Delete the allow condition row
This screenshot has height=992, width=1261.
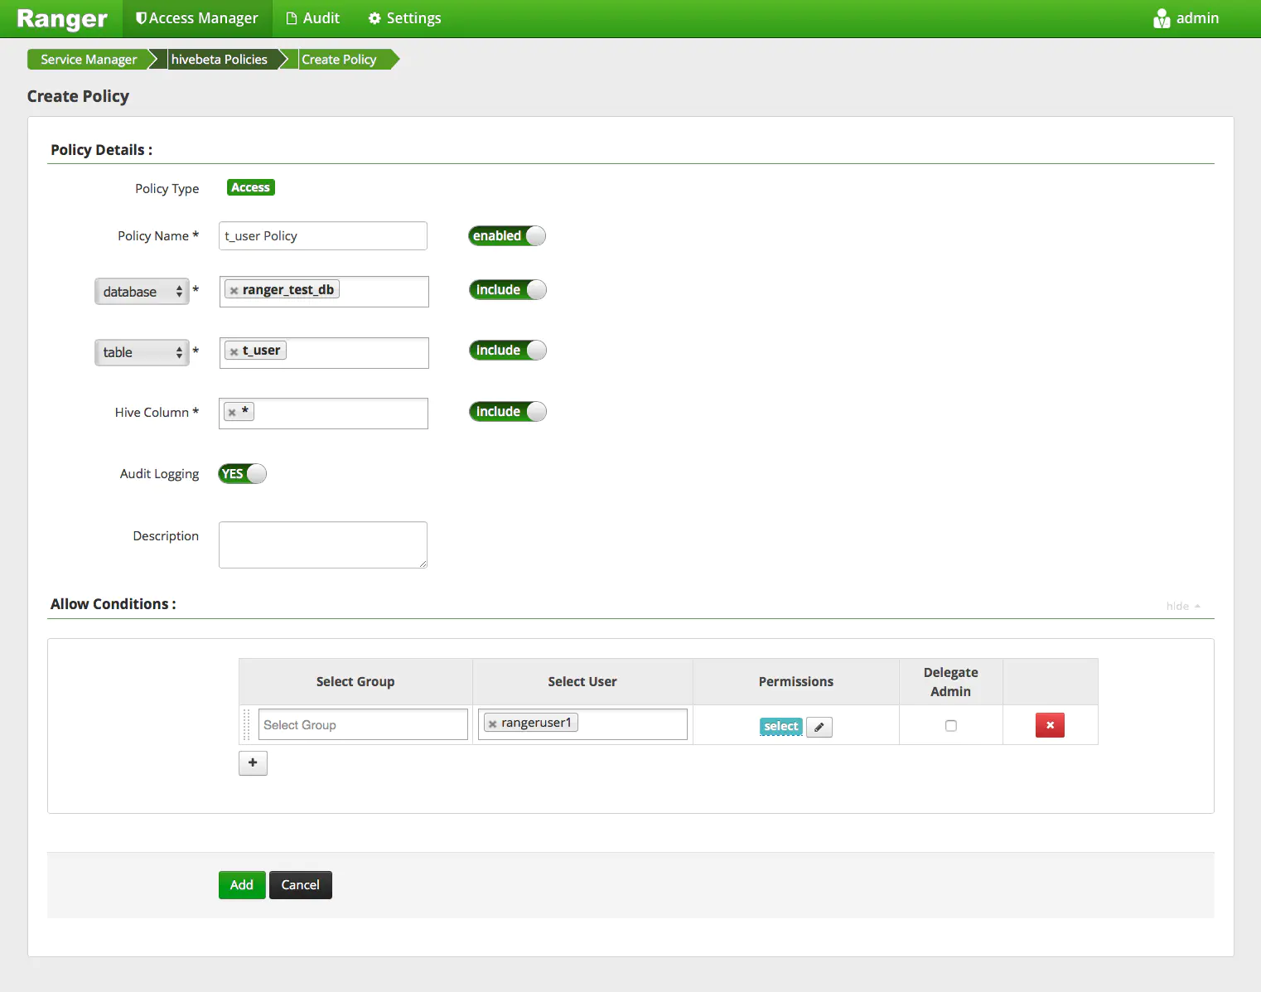1050,725
